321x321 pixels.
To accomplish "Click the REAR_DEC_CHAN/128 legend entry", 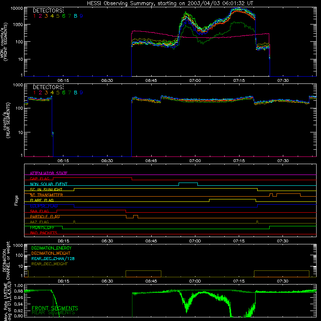I will (x=53, y=258).
